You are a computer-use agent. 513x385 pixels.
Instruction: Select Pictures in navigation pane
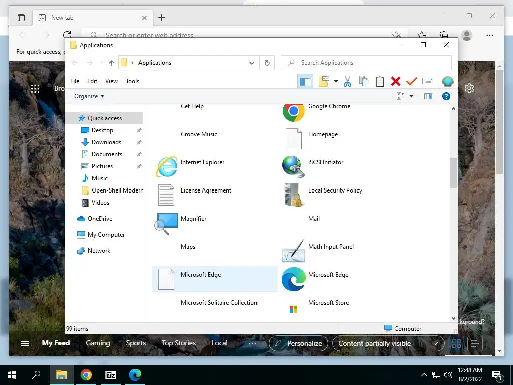click(x=102, y=166)
